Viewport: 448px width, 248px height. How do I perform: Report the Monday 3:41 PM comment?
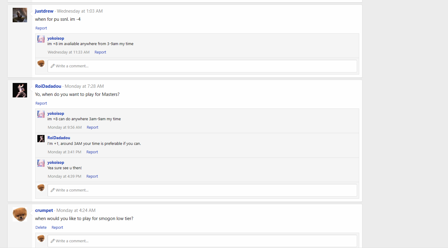point(92,152)
